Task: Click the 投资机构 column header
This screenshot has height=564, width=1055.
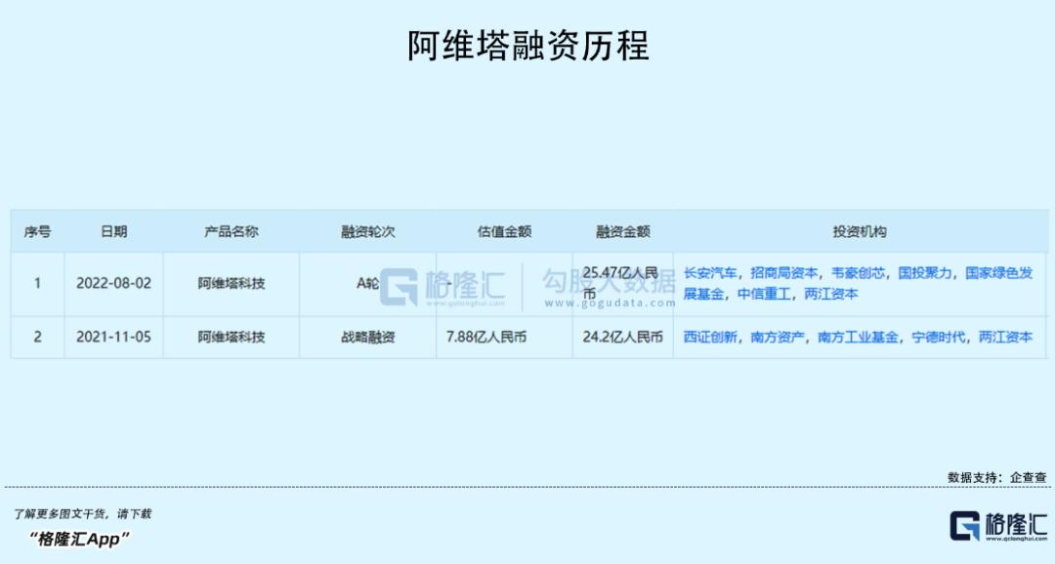Action: 860,232
